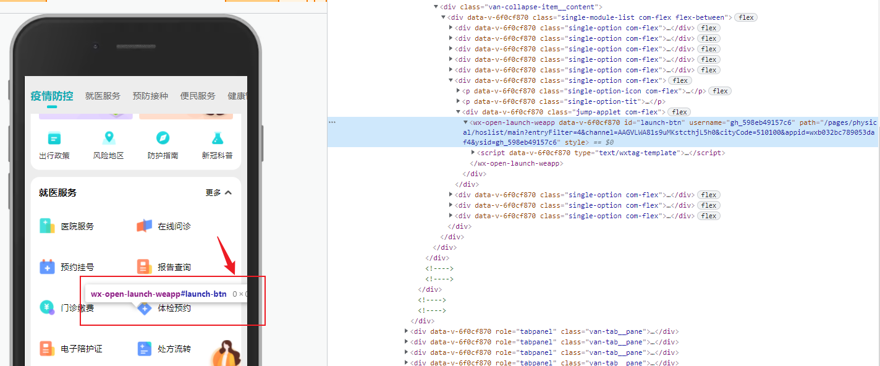Click the username "gh_598eb49157c6" attribute
880x366 pixels.
point(742,122)
